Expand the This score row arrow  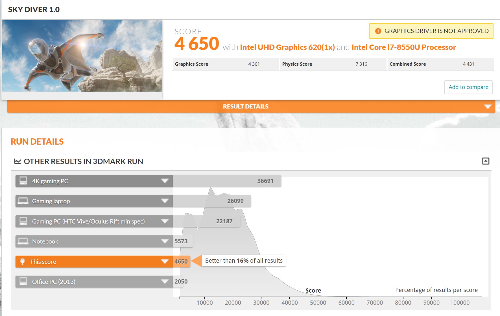[165, 261]
